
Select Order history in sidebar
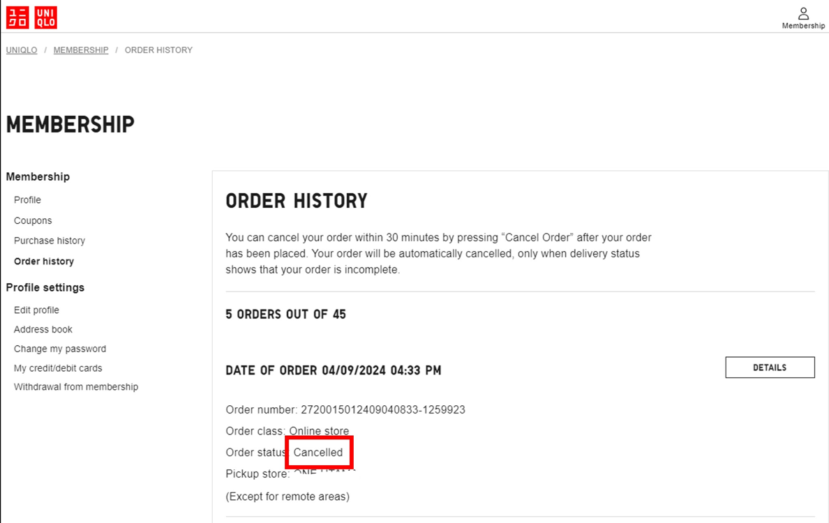click(x=44, y=261)
